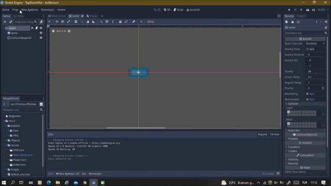Click the add new node plus icon
Image resolution: width=331 pixels, height=186 pixels.
5,22
